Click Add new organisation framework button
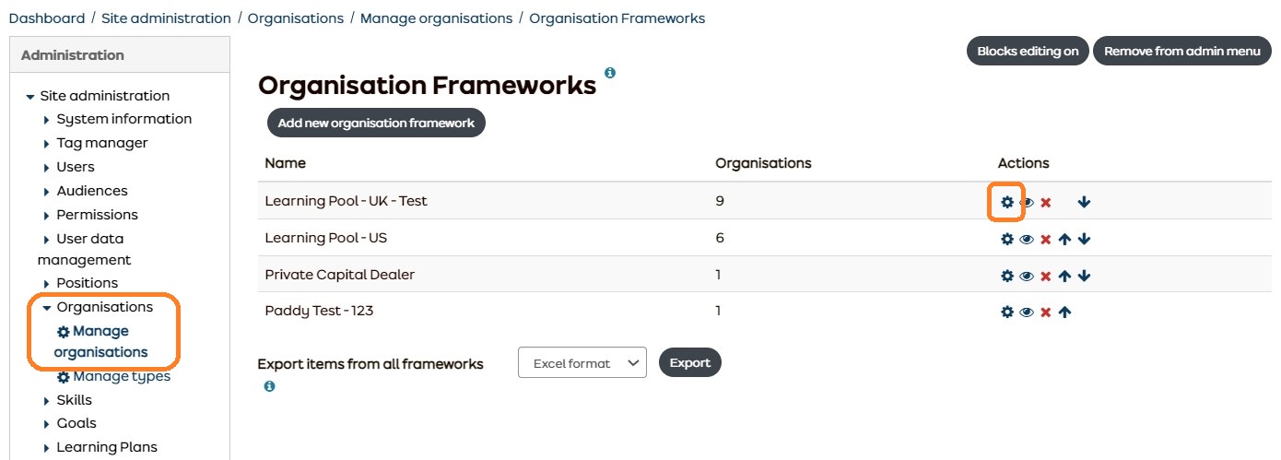1281x460 pixels. (376, 123)
